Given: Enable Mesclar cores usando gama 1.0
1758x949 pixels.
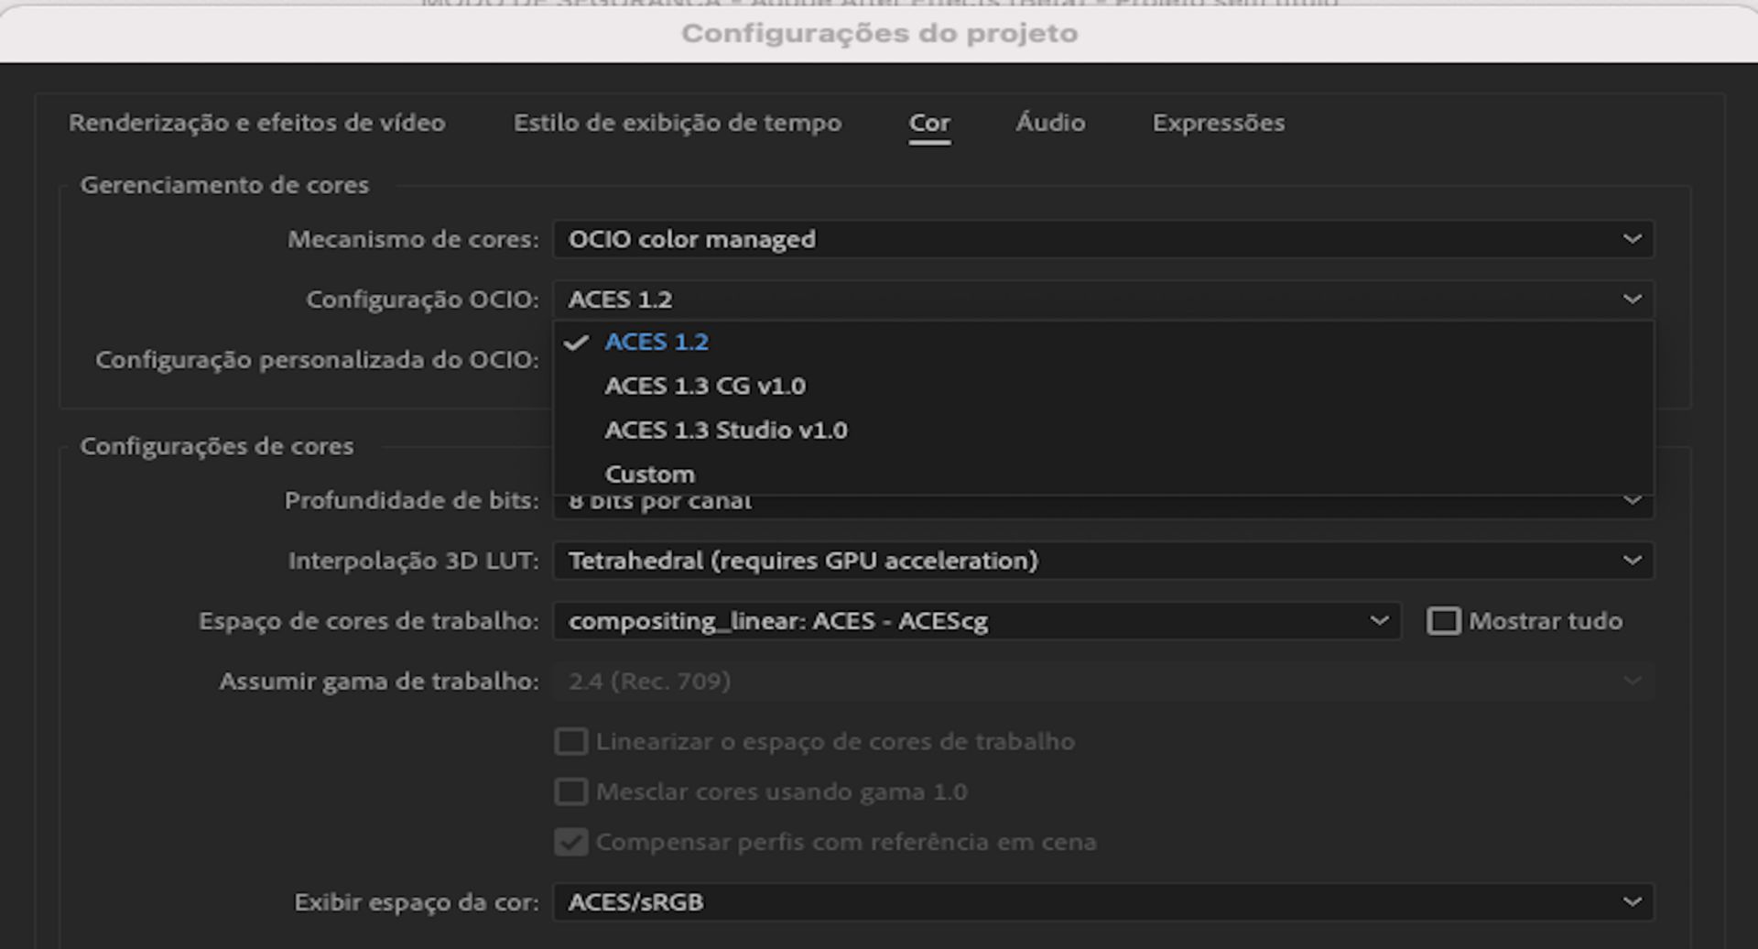Looking at the screenshot, I should point(570,791).
